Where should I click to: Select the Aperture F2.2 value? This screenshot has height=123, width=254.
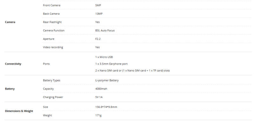(98, 39)
